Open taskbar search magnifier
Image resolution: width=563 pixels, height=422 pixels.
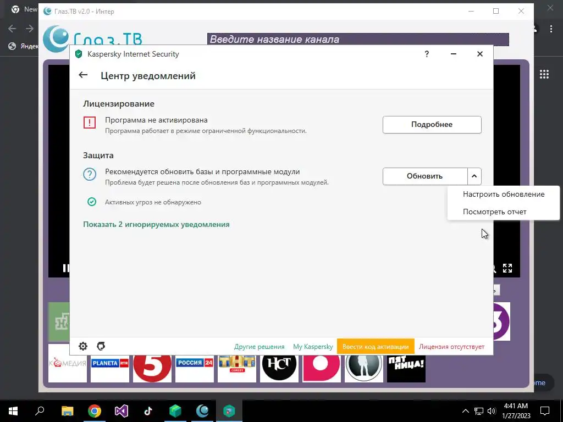[x=40, y=411]
